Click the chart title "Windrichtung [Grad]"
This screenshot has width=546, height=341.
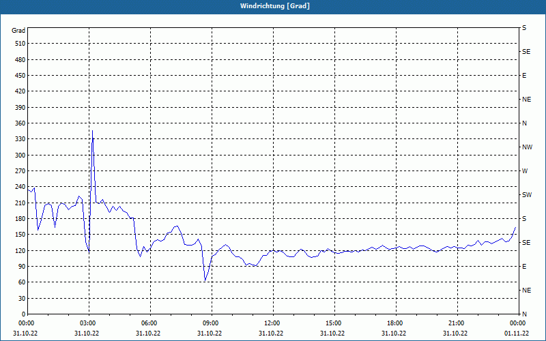tap(275, 6)
